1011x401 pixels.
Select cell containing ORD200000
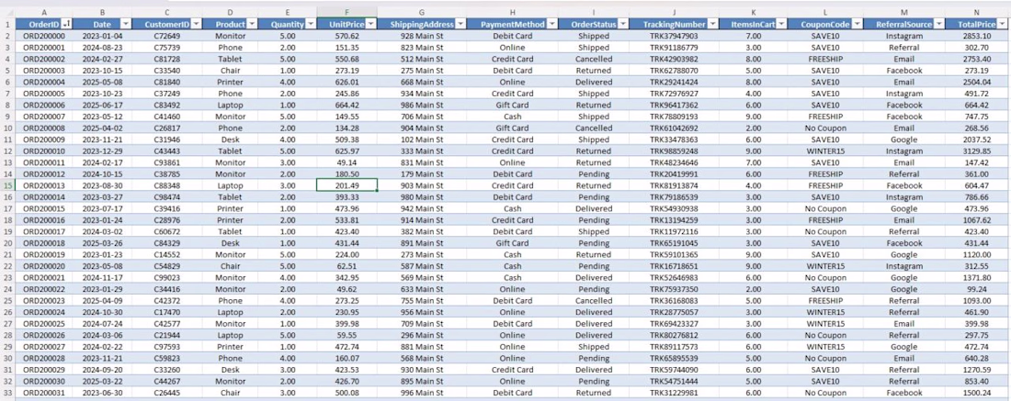tap(44, 36)
